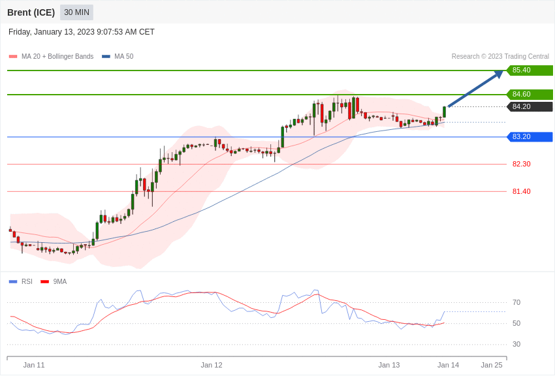Click the Jan 11 date axis label

pos(34,365)
